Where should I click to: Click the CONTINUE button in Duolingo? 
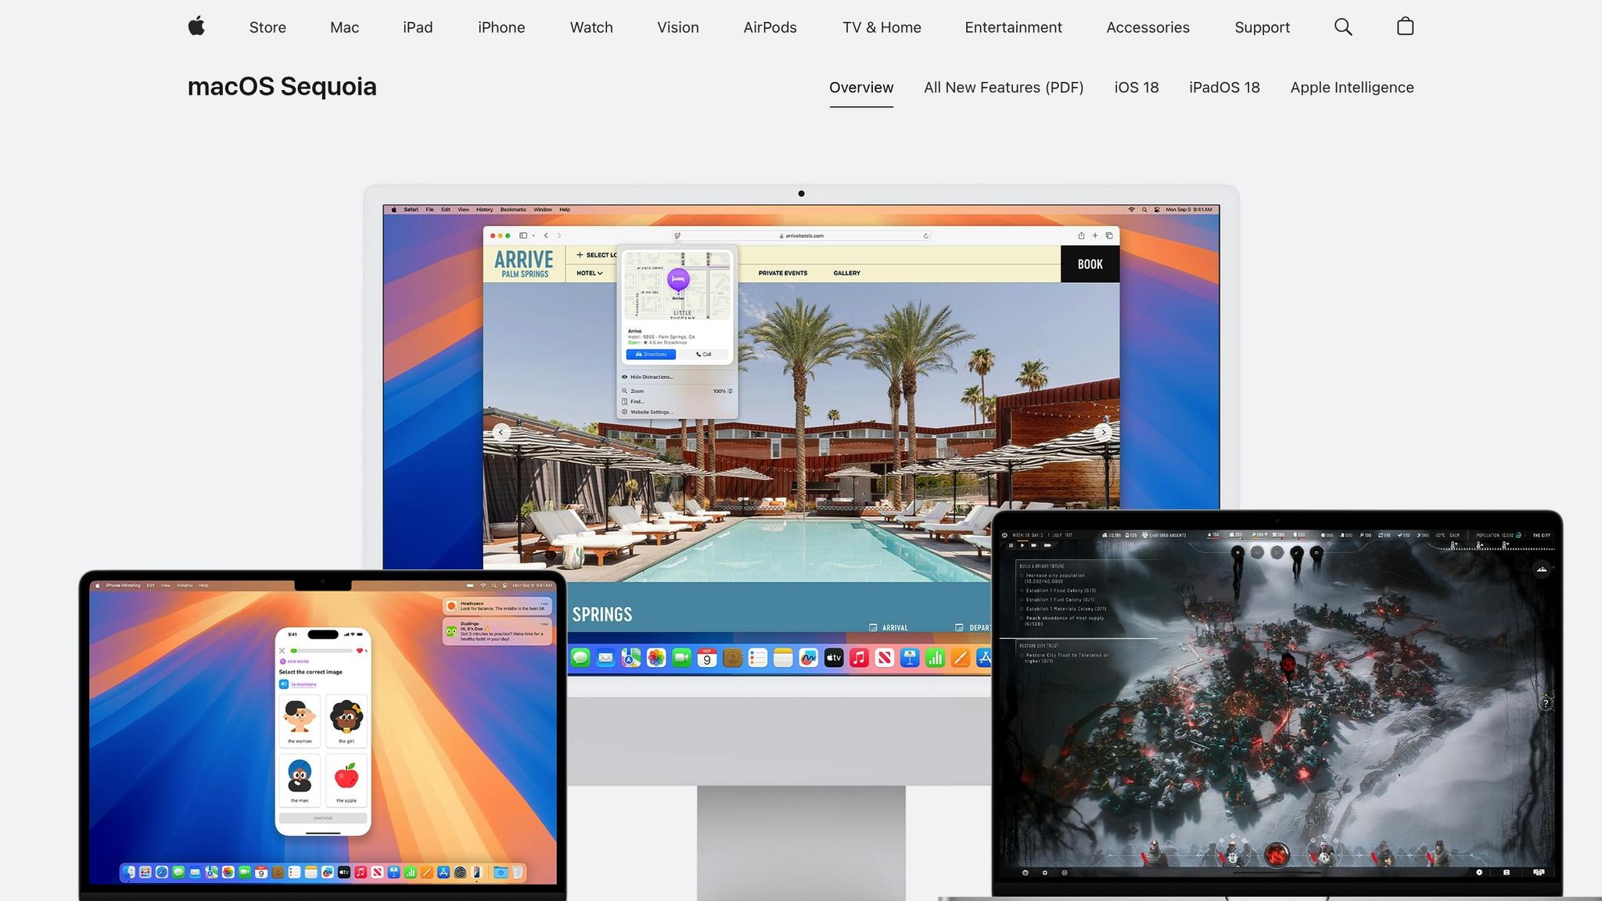(323, 818)
